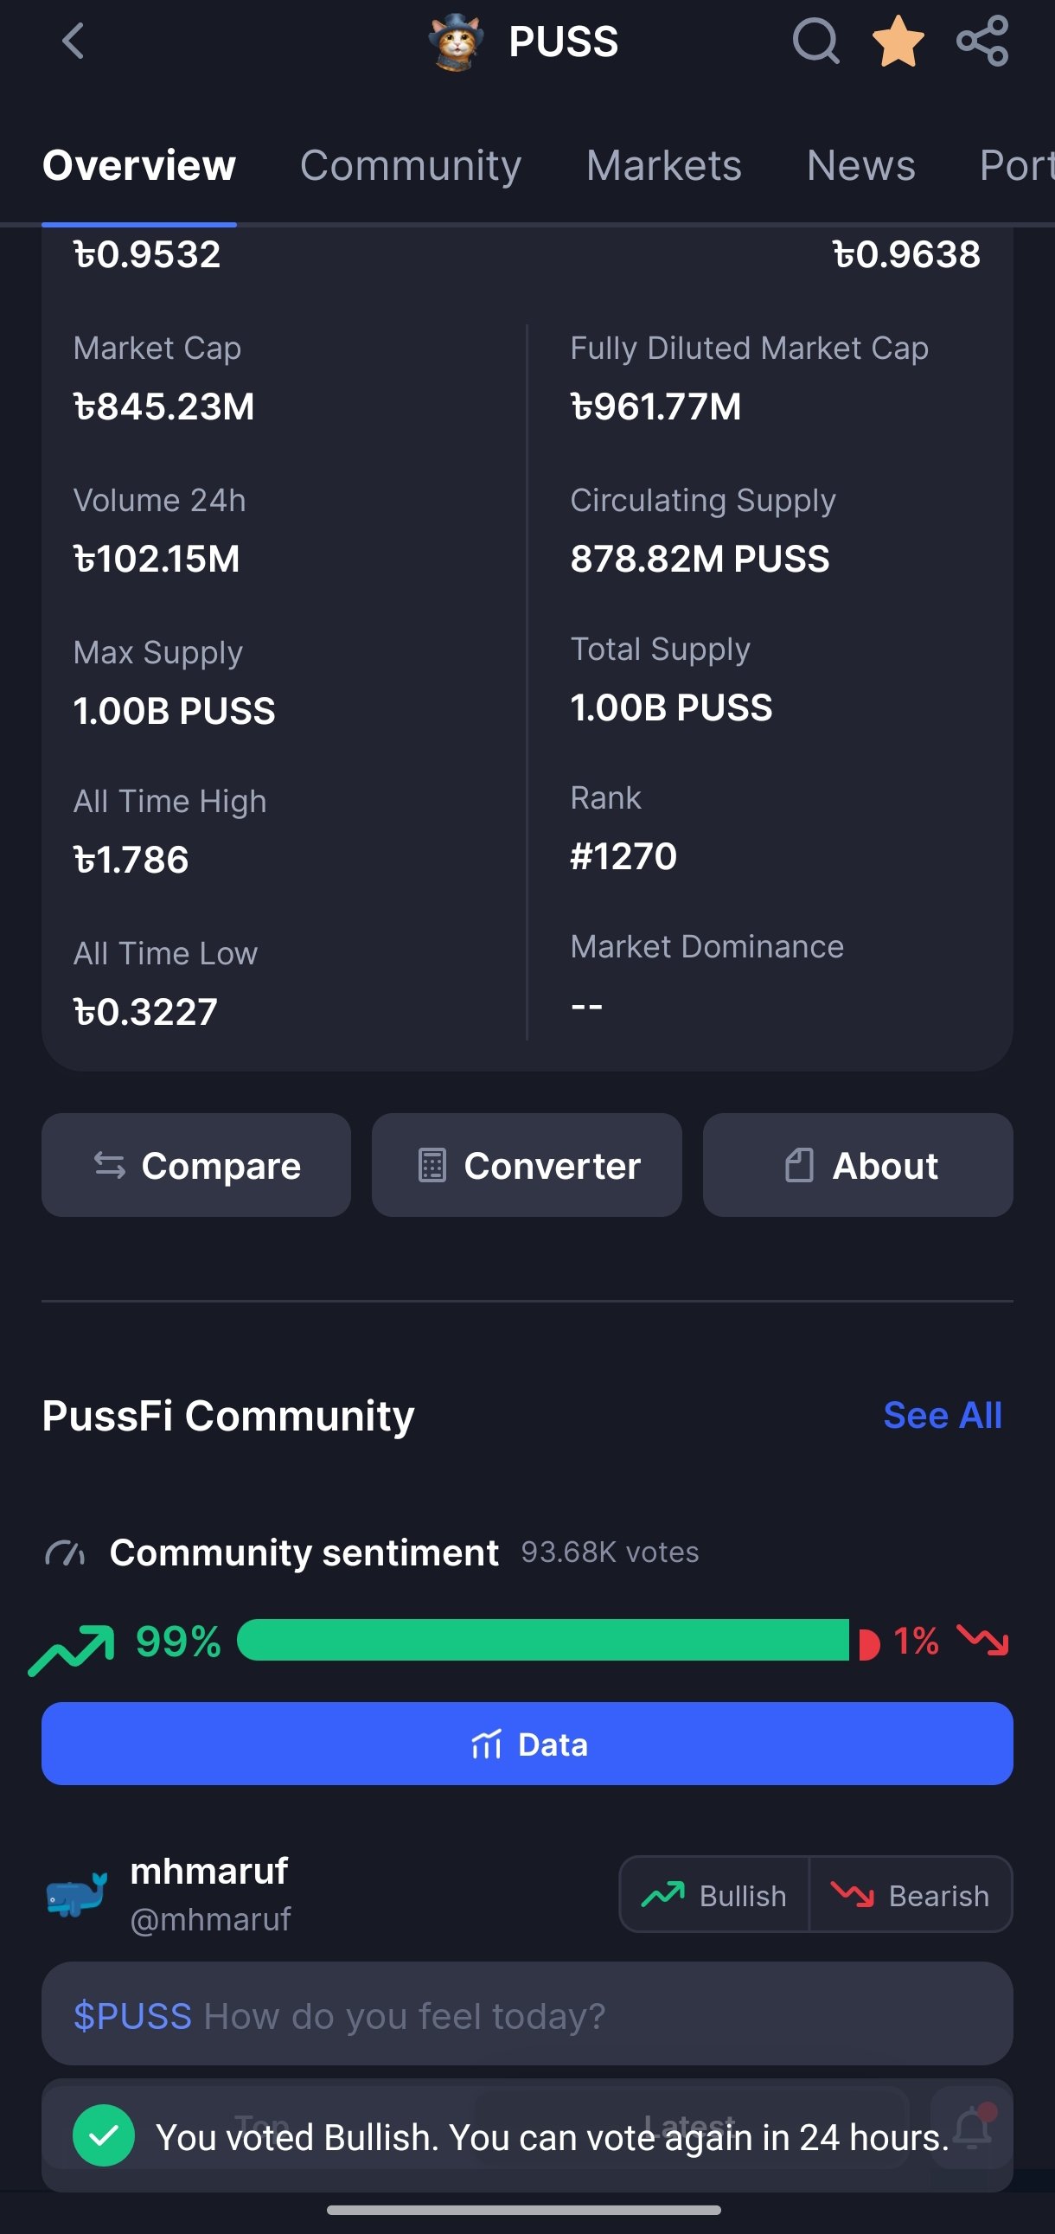Open the Converter tool

[526, 1165]
